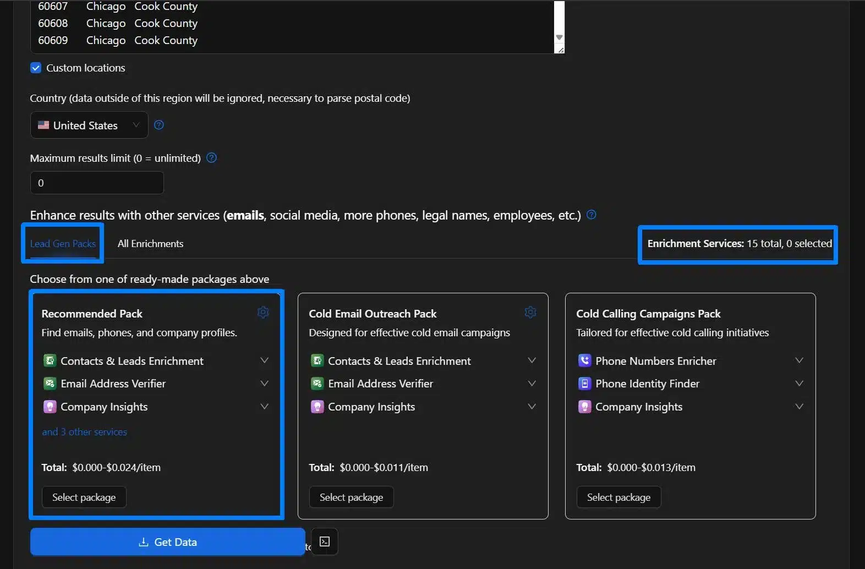
Task: Open the United States country dropdown
Action: click(x=89, y=125)
